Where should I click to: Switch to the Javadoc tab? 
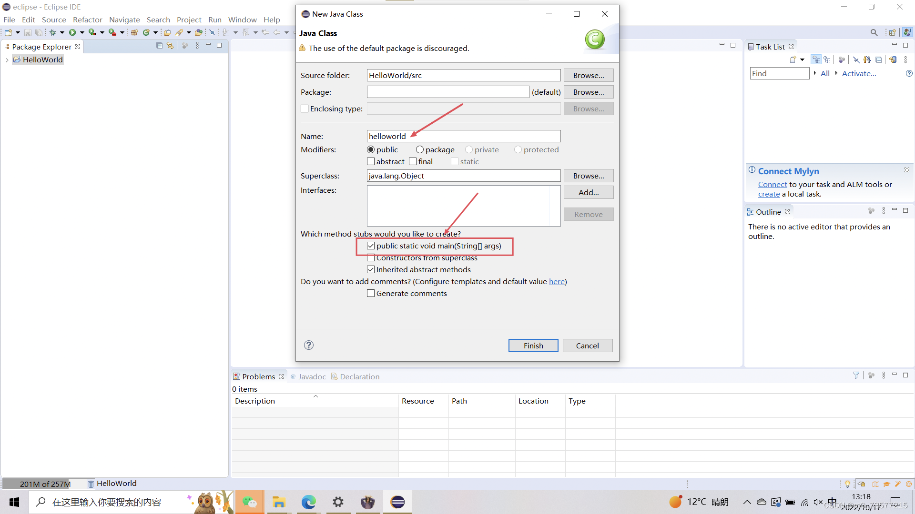(x=308, y=376)
